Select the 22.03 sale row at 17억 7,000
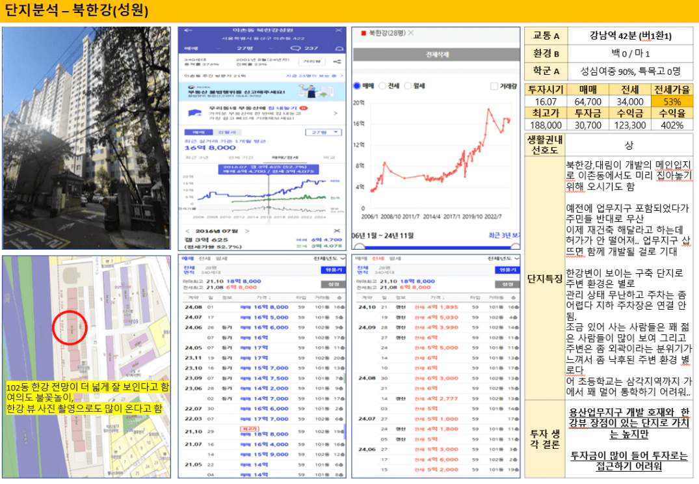 [x=263, y=419]
